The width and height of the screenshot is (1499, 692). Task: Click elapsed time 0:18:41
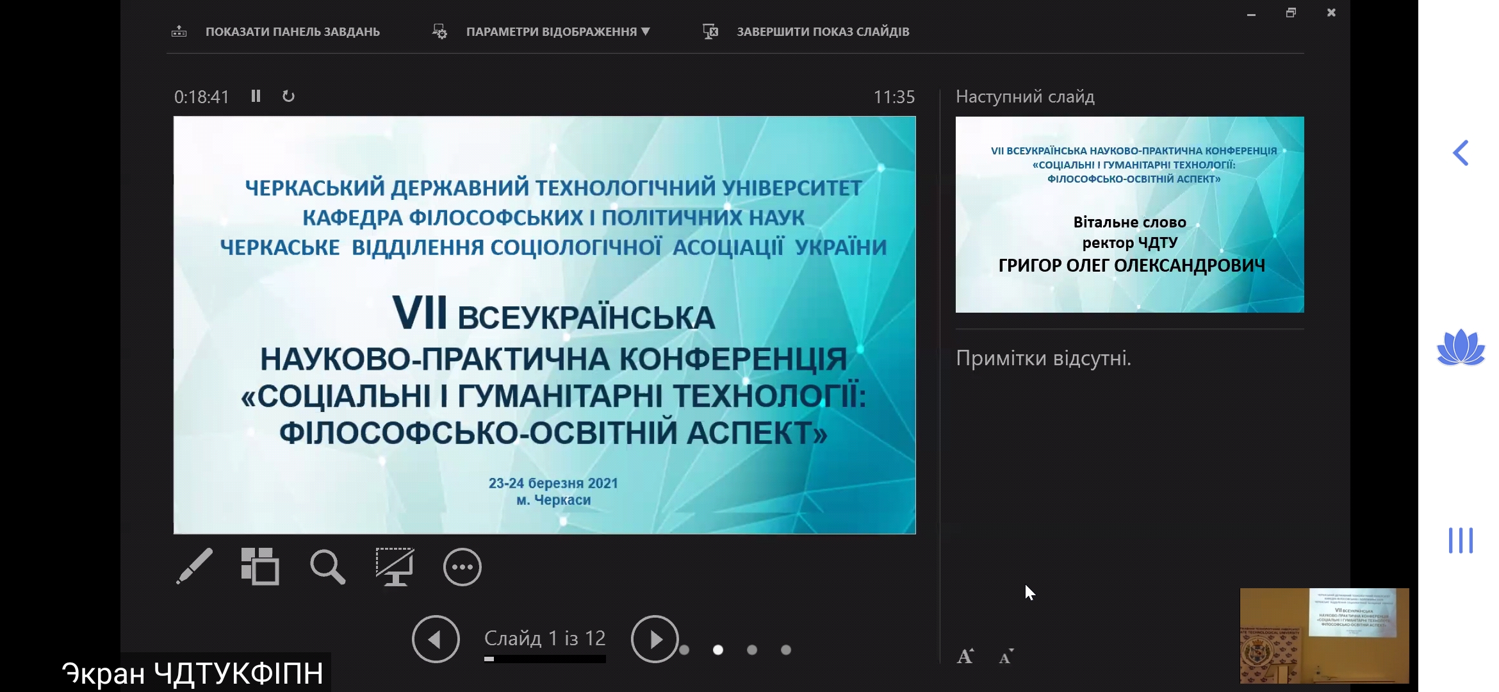point(201,97)
